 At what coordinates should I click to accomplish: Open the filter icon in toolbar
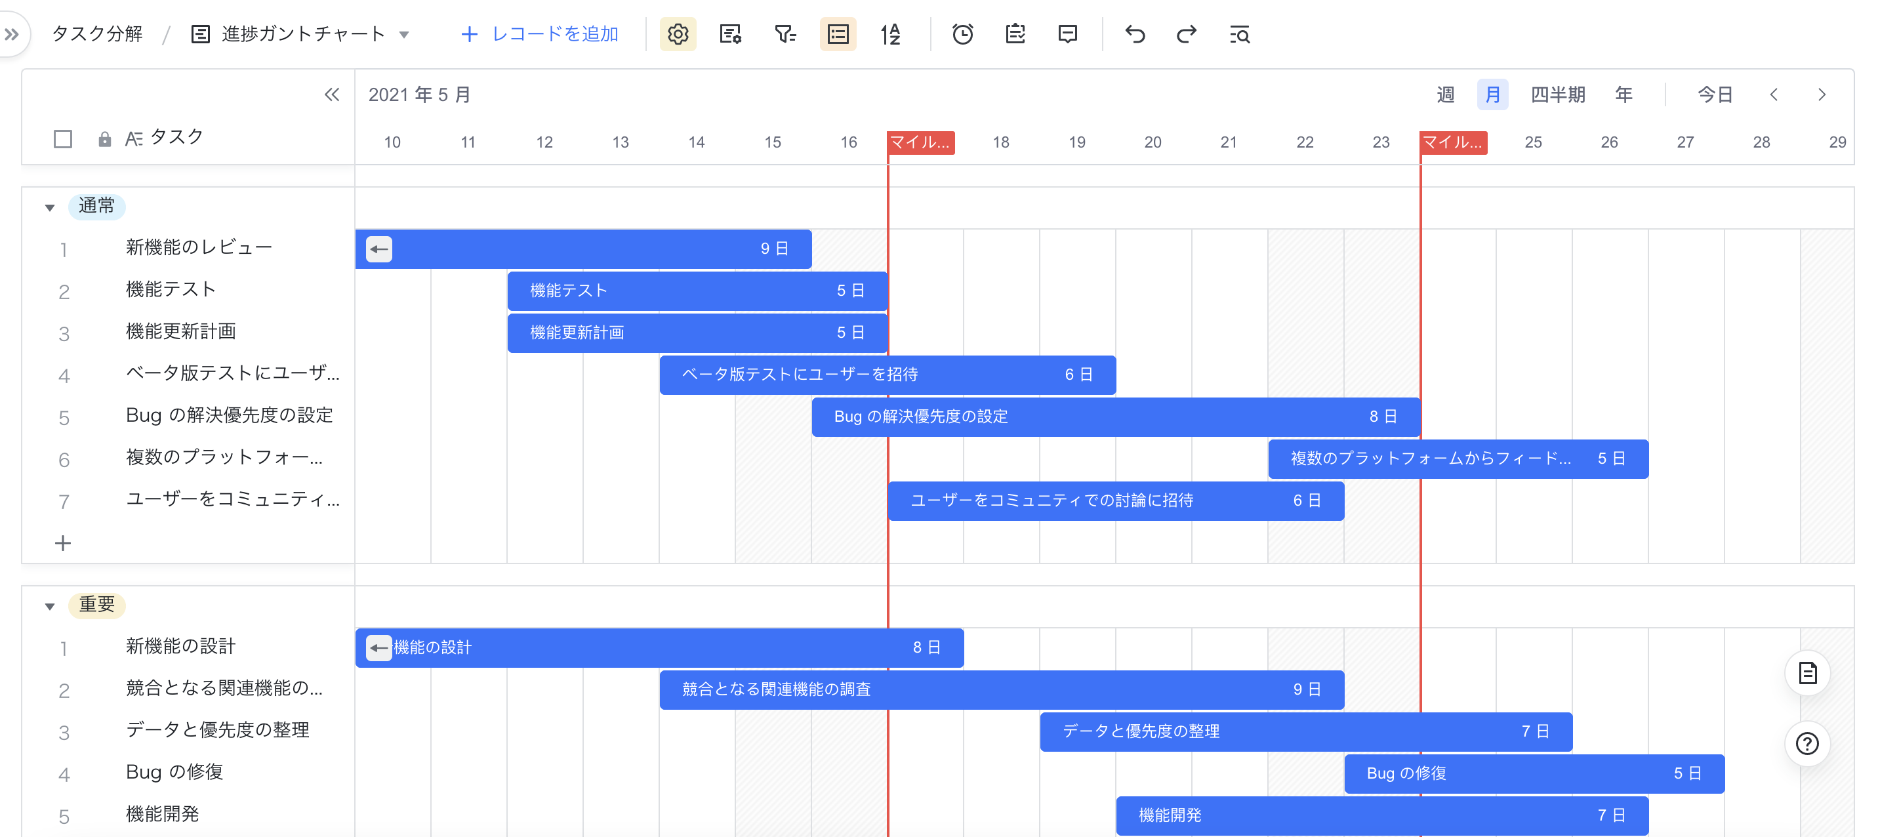point(785,34)
